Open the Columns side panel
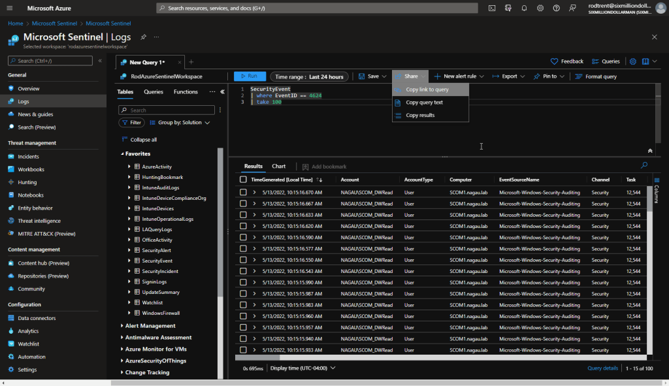The image size is (669, 386). 657,192
